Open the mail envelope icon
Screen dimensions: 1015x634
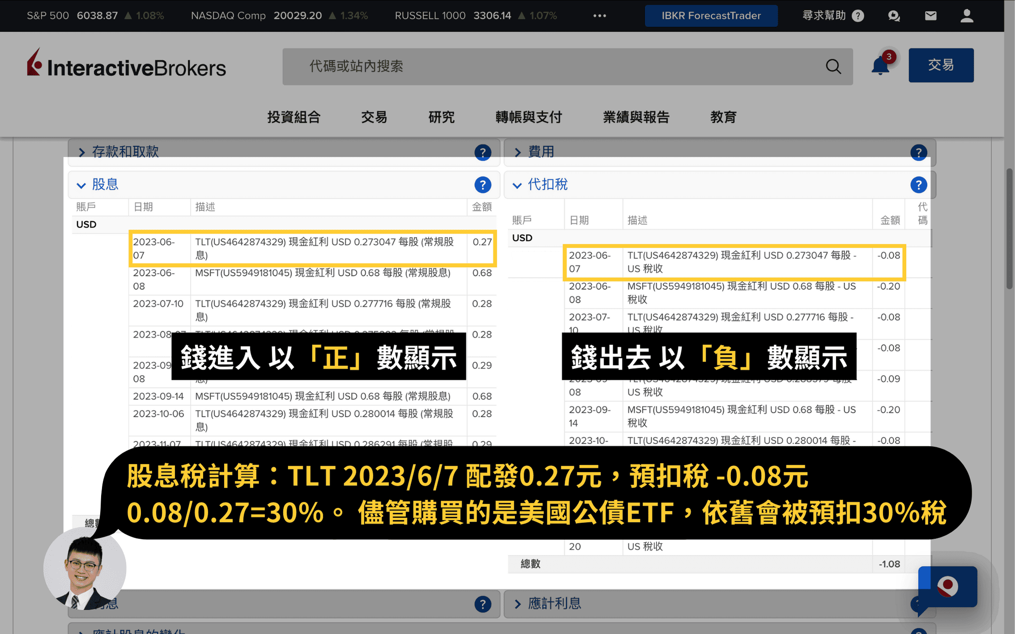click(x=930, y=16)
